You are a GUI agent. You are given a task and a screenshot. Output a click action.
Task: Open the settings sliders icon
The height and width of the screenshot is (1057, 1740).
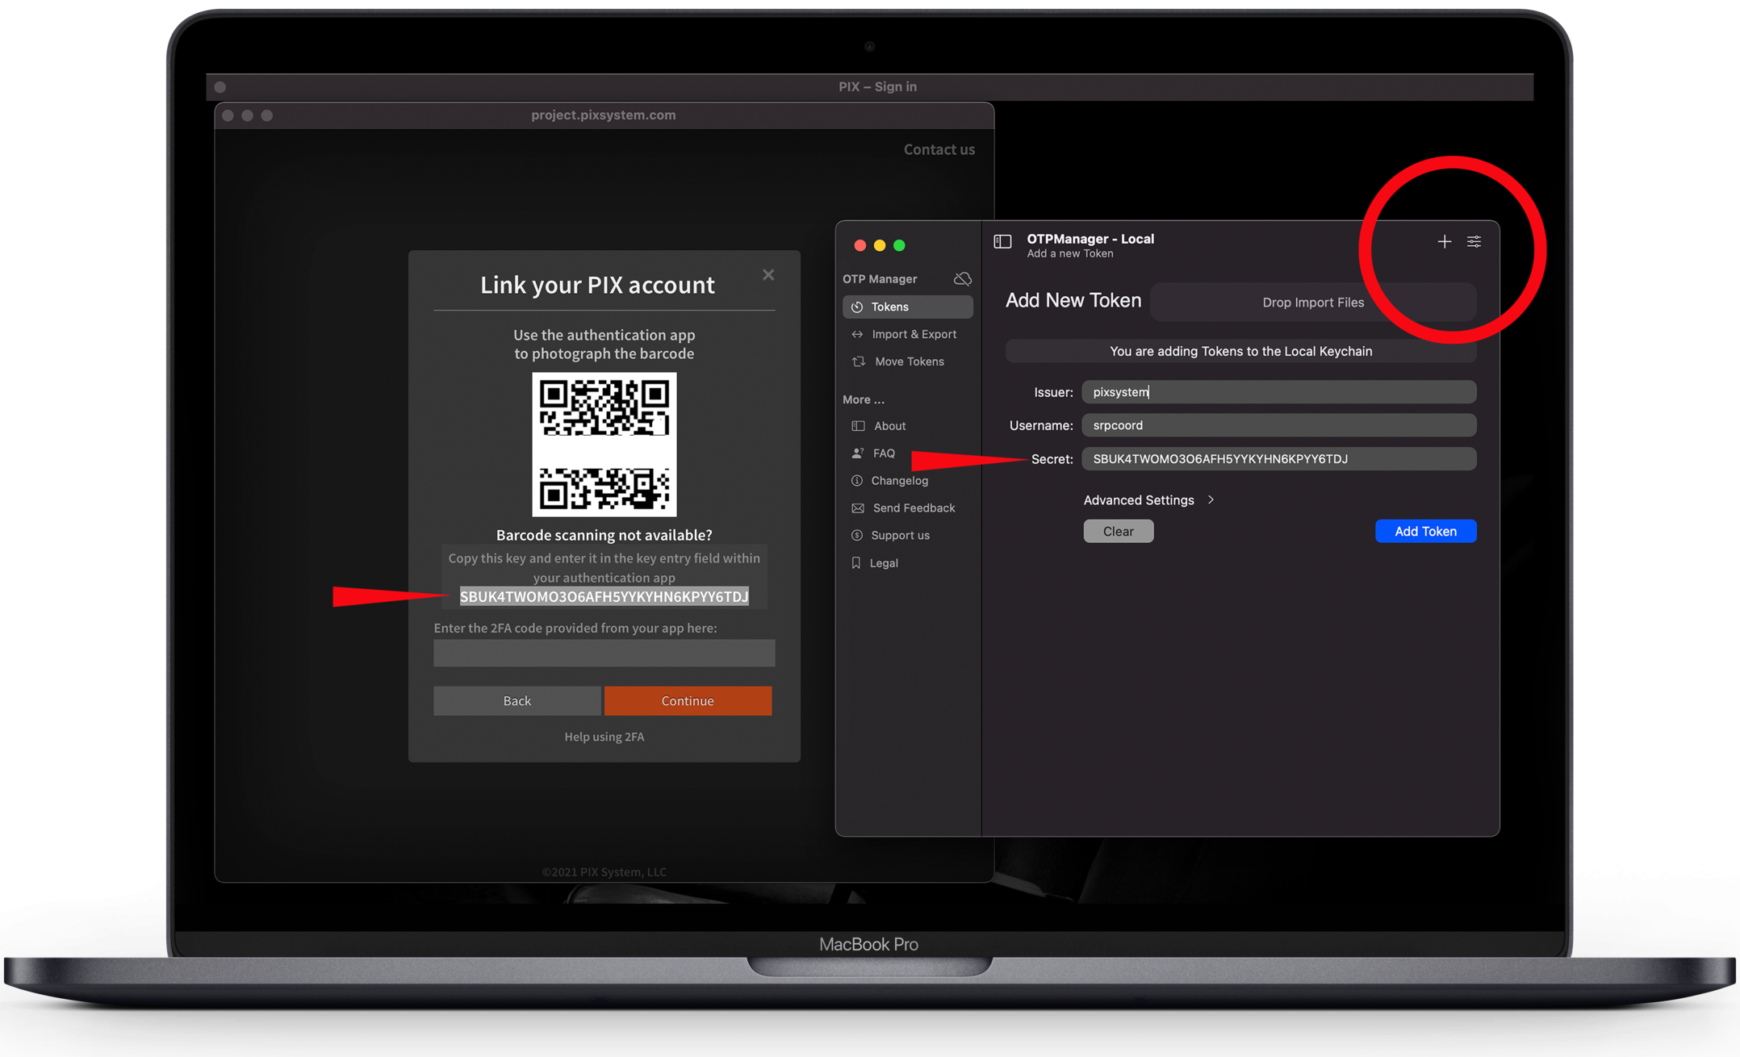pyautogui.click(x=1474, y=241)
